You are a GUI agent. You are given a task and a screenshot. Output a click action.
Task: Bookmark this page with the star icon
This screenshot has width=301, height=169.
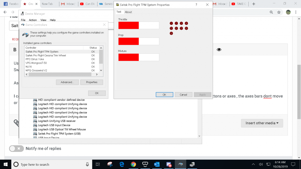coord(279,12)
